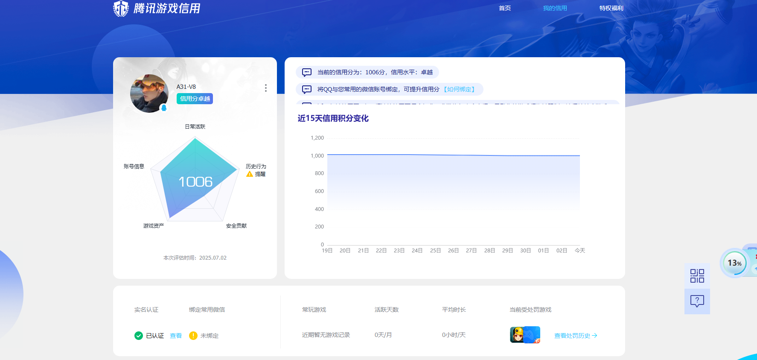
Task: Open the 首页 navigation tab
Action: [505, 8]
